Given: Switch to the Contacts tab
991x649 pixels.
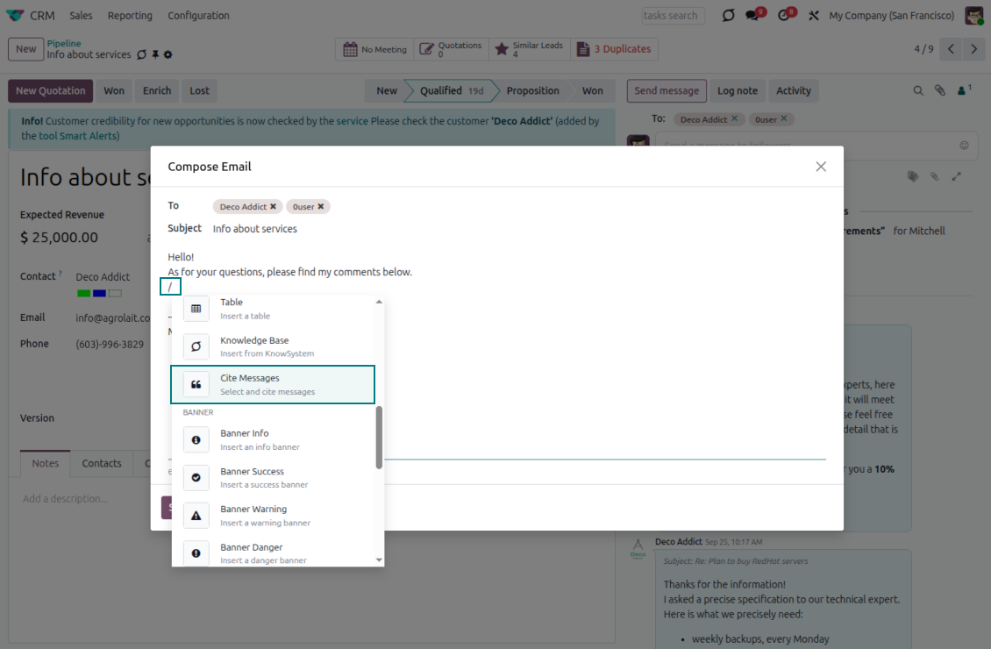Looking at the screenshot, I should (x=101, y=463).
